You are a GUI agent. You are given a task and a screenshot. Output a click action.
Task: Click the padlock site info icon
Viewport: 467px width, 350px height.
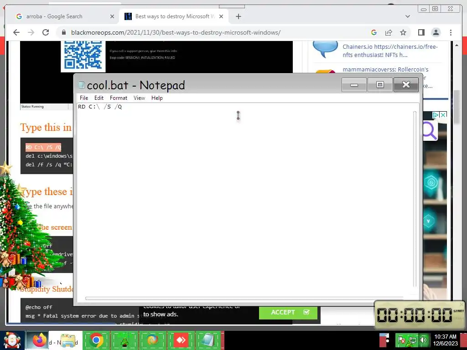tap(63, 32)
